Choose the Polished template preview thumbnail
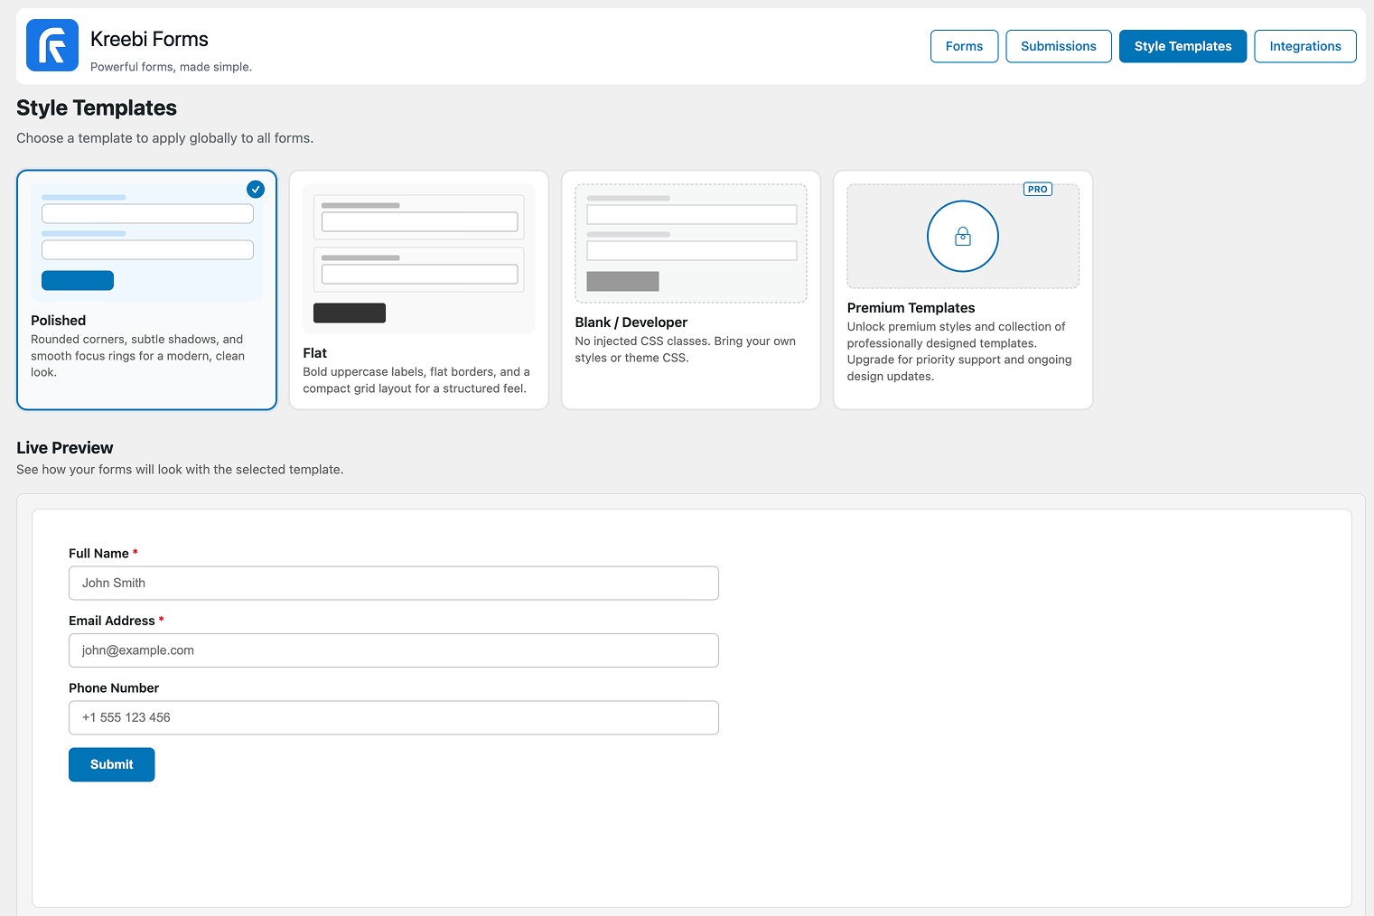This screenshot has width=1374, height=916. click(x=147, y=243)
